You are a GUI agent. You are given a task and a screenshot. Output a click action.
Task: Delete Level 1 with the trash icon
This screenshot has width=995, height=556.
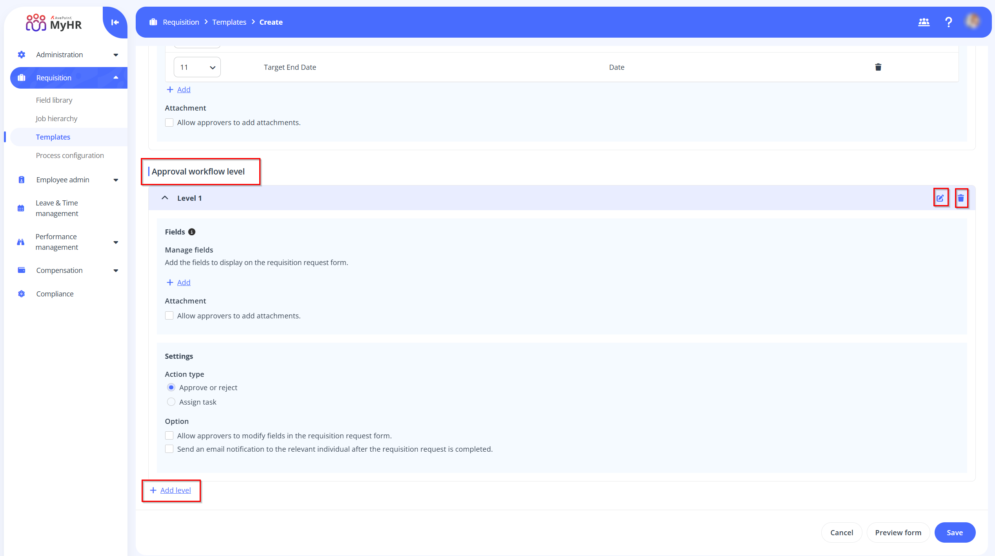click(961, 198)
